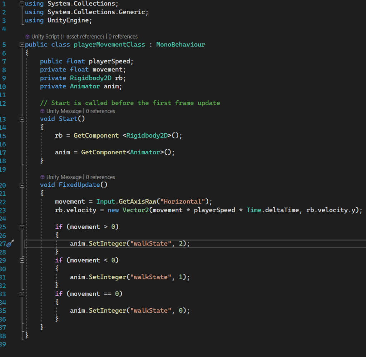The image size is (366, 357).
Task: Collapse the Start method body
Action: (x=22, y=119)
